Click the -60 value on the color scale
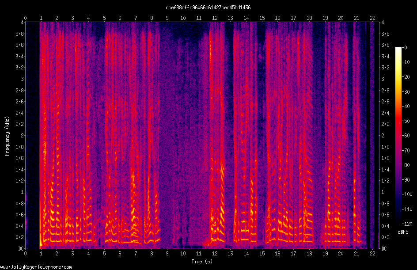Viewport: 417px width, 270px height. (x=406, y=136)
